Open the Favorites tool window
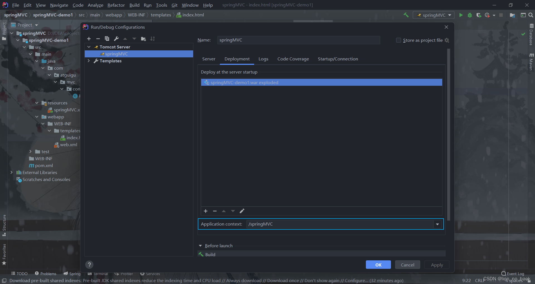 [x=4, y=254]
